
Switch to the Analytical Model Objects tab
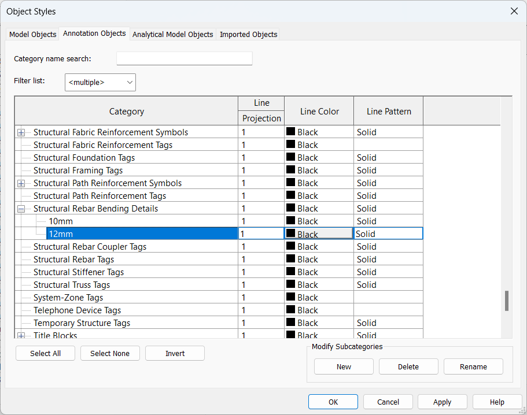172,34
